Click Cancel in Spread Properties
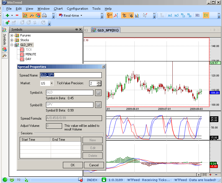The image size is (222, 183). 94,165
